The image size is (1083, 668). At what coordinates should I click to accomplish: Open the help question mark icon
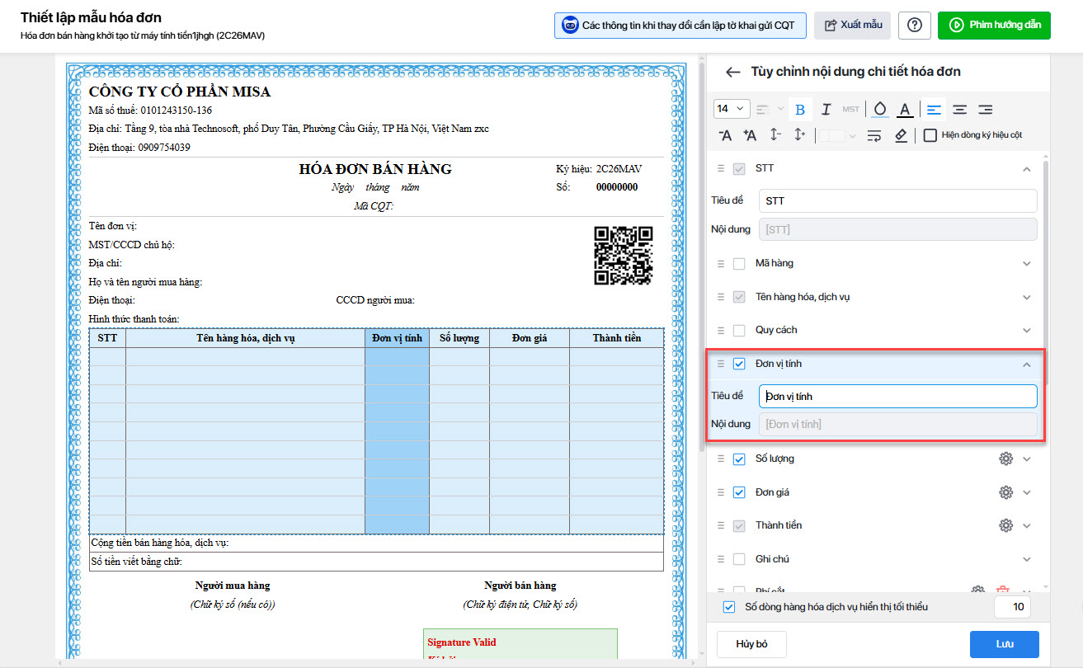pyautogui.click(x=914, y=26)
